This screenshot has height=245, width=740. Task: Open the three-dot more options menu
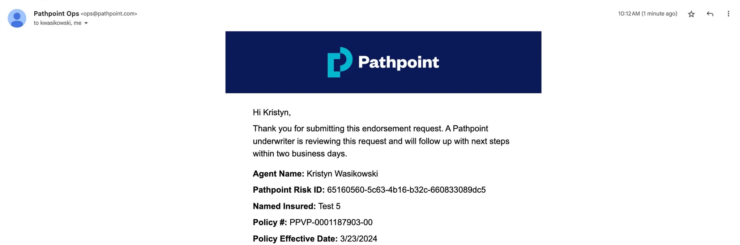coord(728,14)
